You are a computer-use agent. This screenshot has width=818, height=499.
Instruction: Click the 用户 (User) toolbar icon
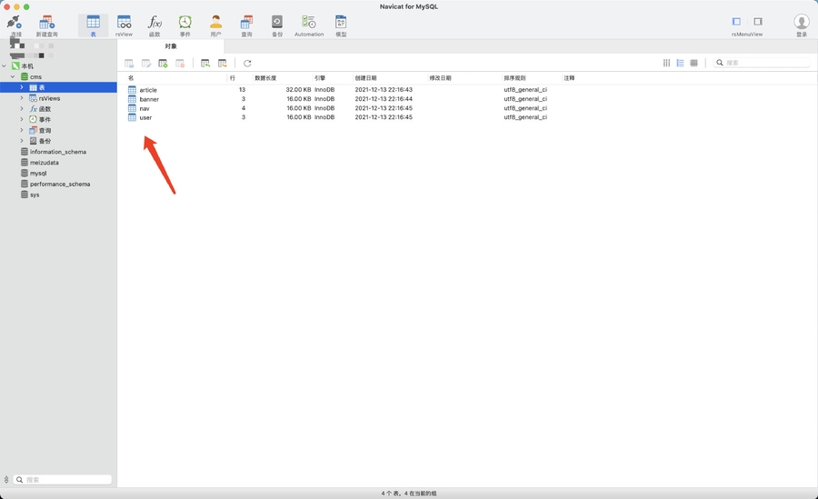(215, 24)
